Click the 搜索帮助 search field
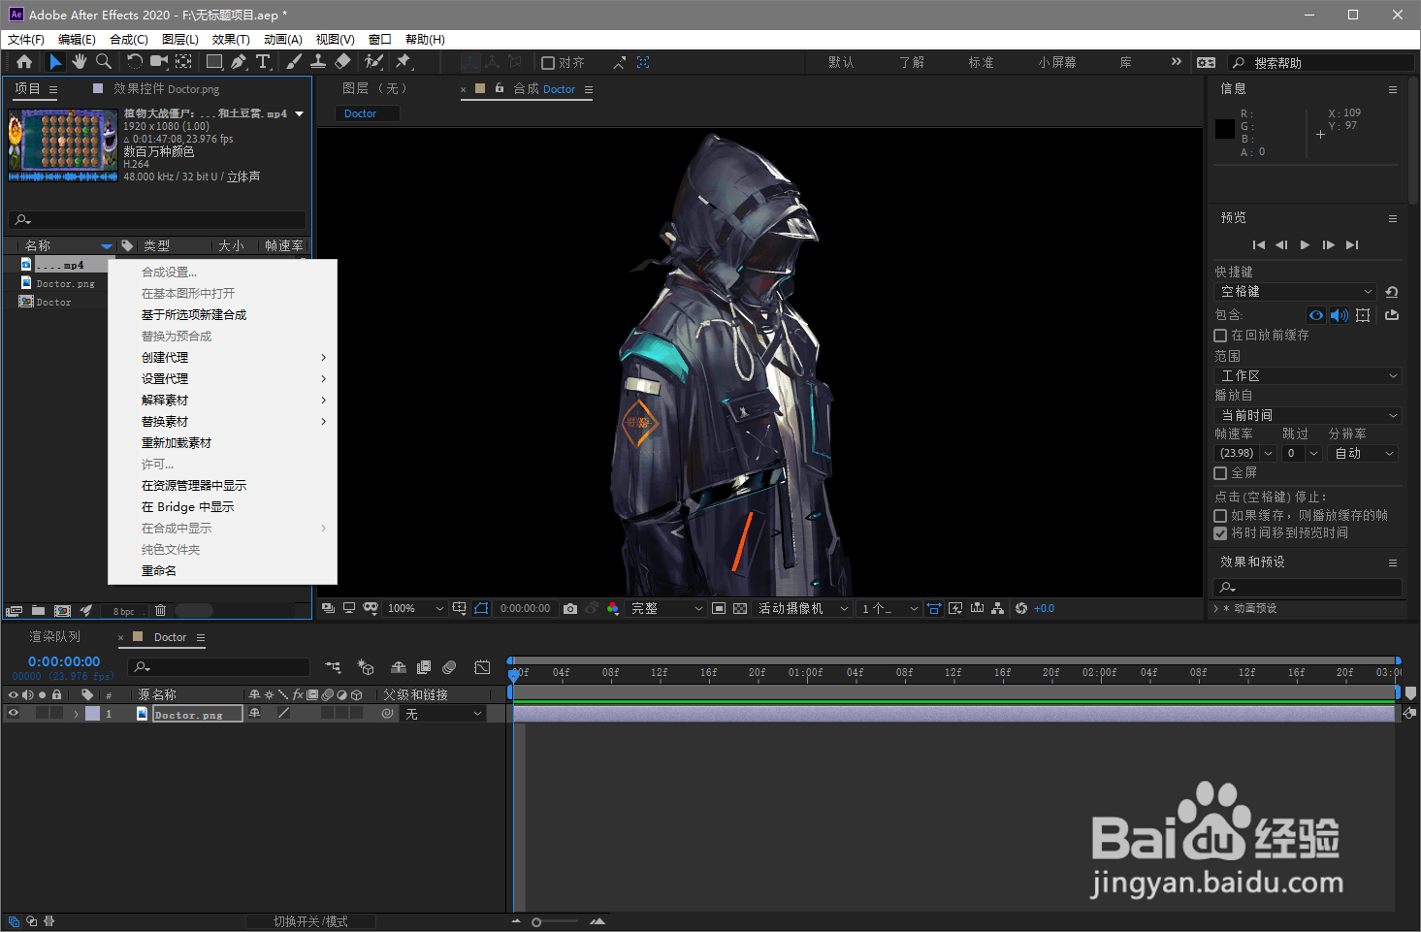 pos(1321,63)
